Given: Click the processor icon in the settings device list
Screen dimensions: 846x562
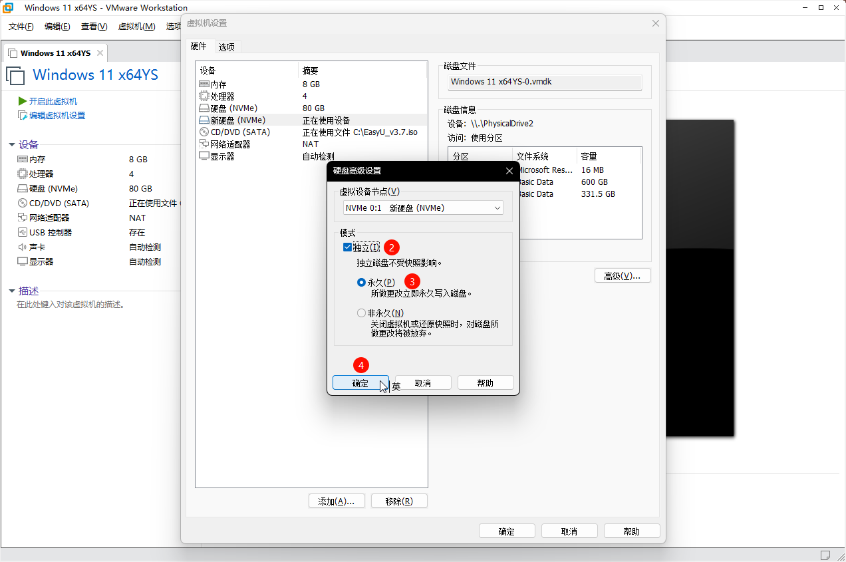Looking at the screenshot, I should [204, 96].
